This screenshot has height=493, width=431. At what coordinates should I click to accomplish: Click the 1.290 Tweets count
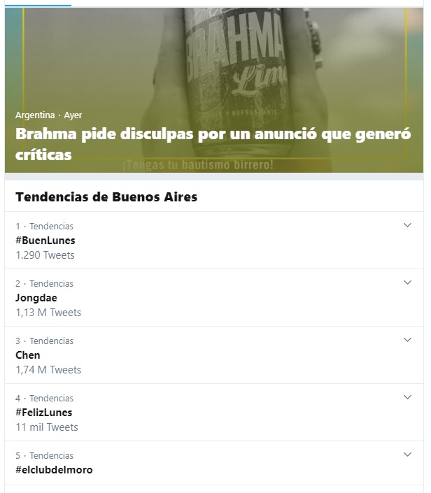pos(45,255)
